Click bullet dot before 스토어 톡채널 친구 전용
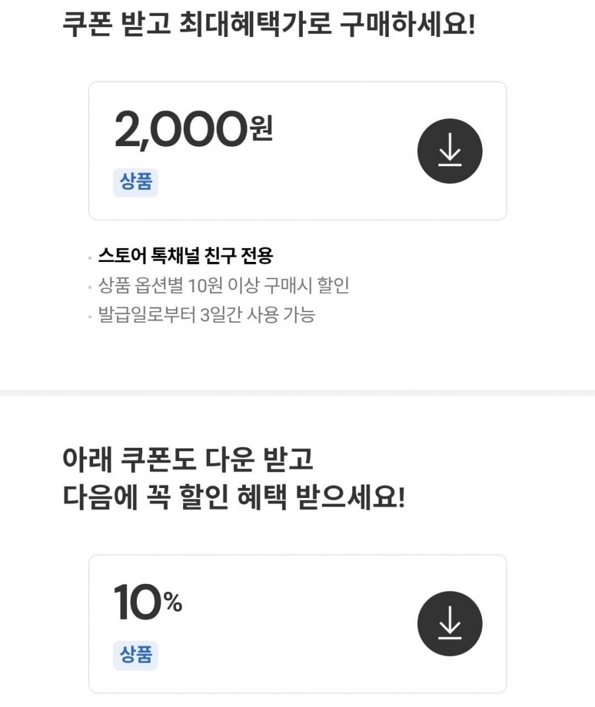The height and width of the screenshot is (707, 595). 90,257
